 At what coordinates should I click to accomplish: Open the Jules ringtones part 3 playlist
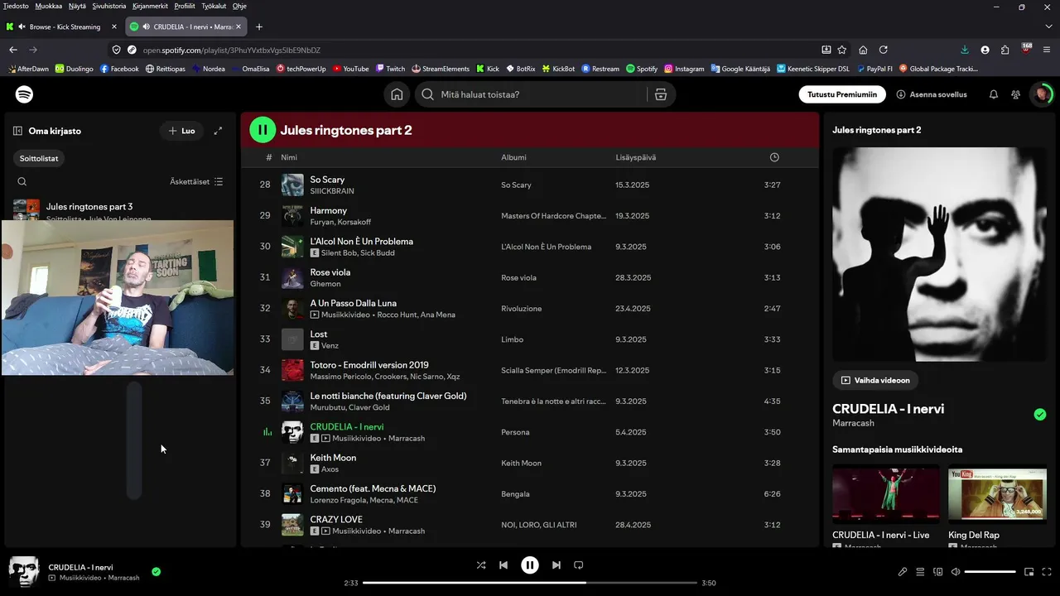click(x=119, y=210)
